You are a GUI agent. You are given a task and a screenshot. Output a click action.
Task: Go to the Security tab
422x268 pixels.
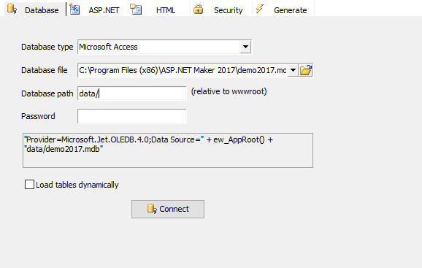[x=221, y=9]
